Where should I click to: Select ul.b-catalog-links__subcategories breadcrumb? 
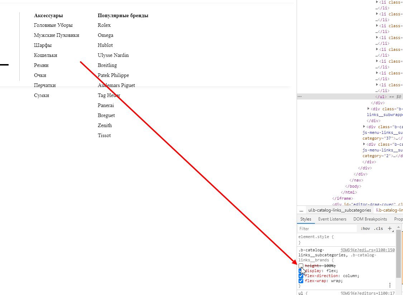click(x=340, y=210)
